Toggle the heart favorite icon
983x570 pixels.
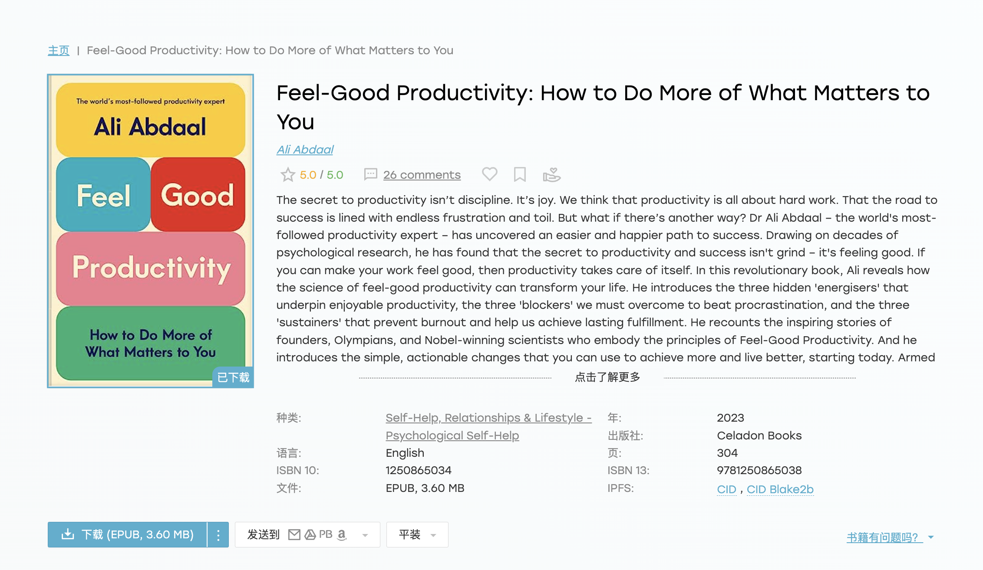[x=489, y=174]
